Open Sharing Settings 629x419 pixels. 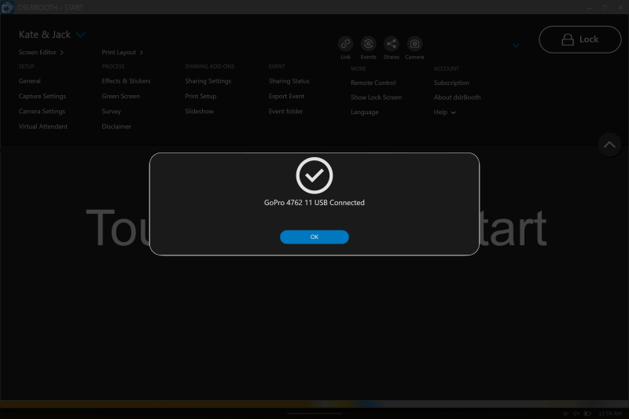208,81
